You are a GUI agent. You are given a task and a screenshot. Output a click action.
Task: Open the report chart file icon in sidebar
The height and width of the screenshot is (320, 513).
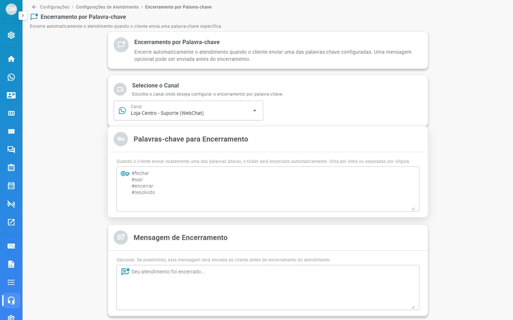click(11, 264)
